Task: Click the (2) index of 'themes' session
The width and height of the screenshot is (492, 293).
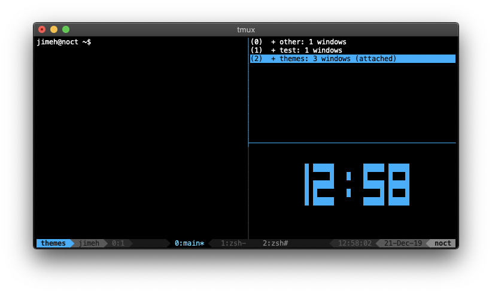Action: point(256,59)
